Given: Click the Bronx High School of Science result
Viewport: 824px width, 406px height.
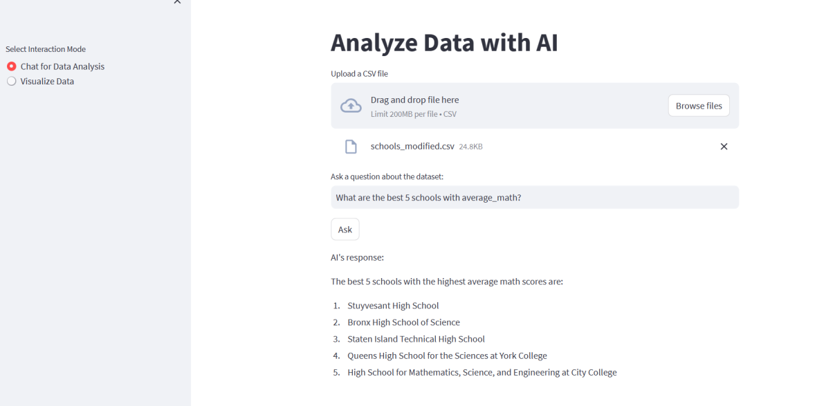Looking at the screenshot, I should [403, 322].
